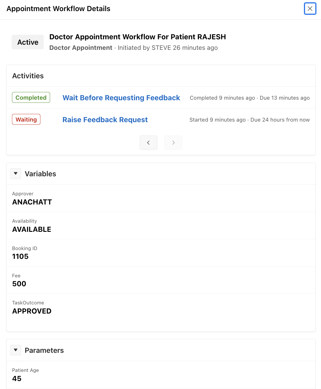The height and width of the screenshot is (389, 321).
Task: Click the Active workflow status badge
Action: pyautogui.click(x=28, y=42)
